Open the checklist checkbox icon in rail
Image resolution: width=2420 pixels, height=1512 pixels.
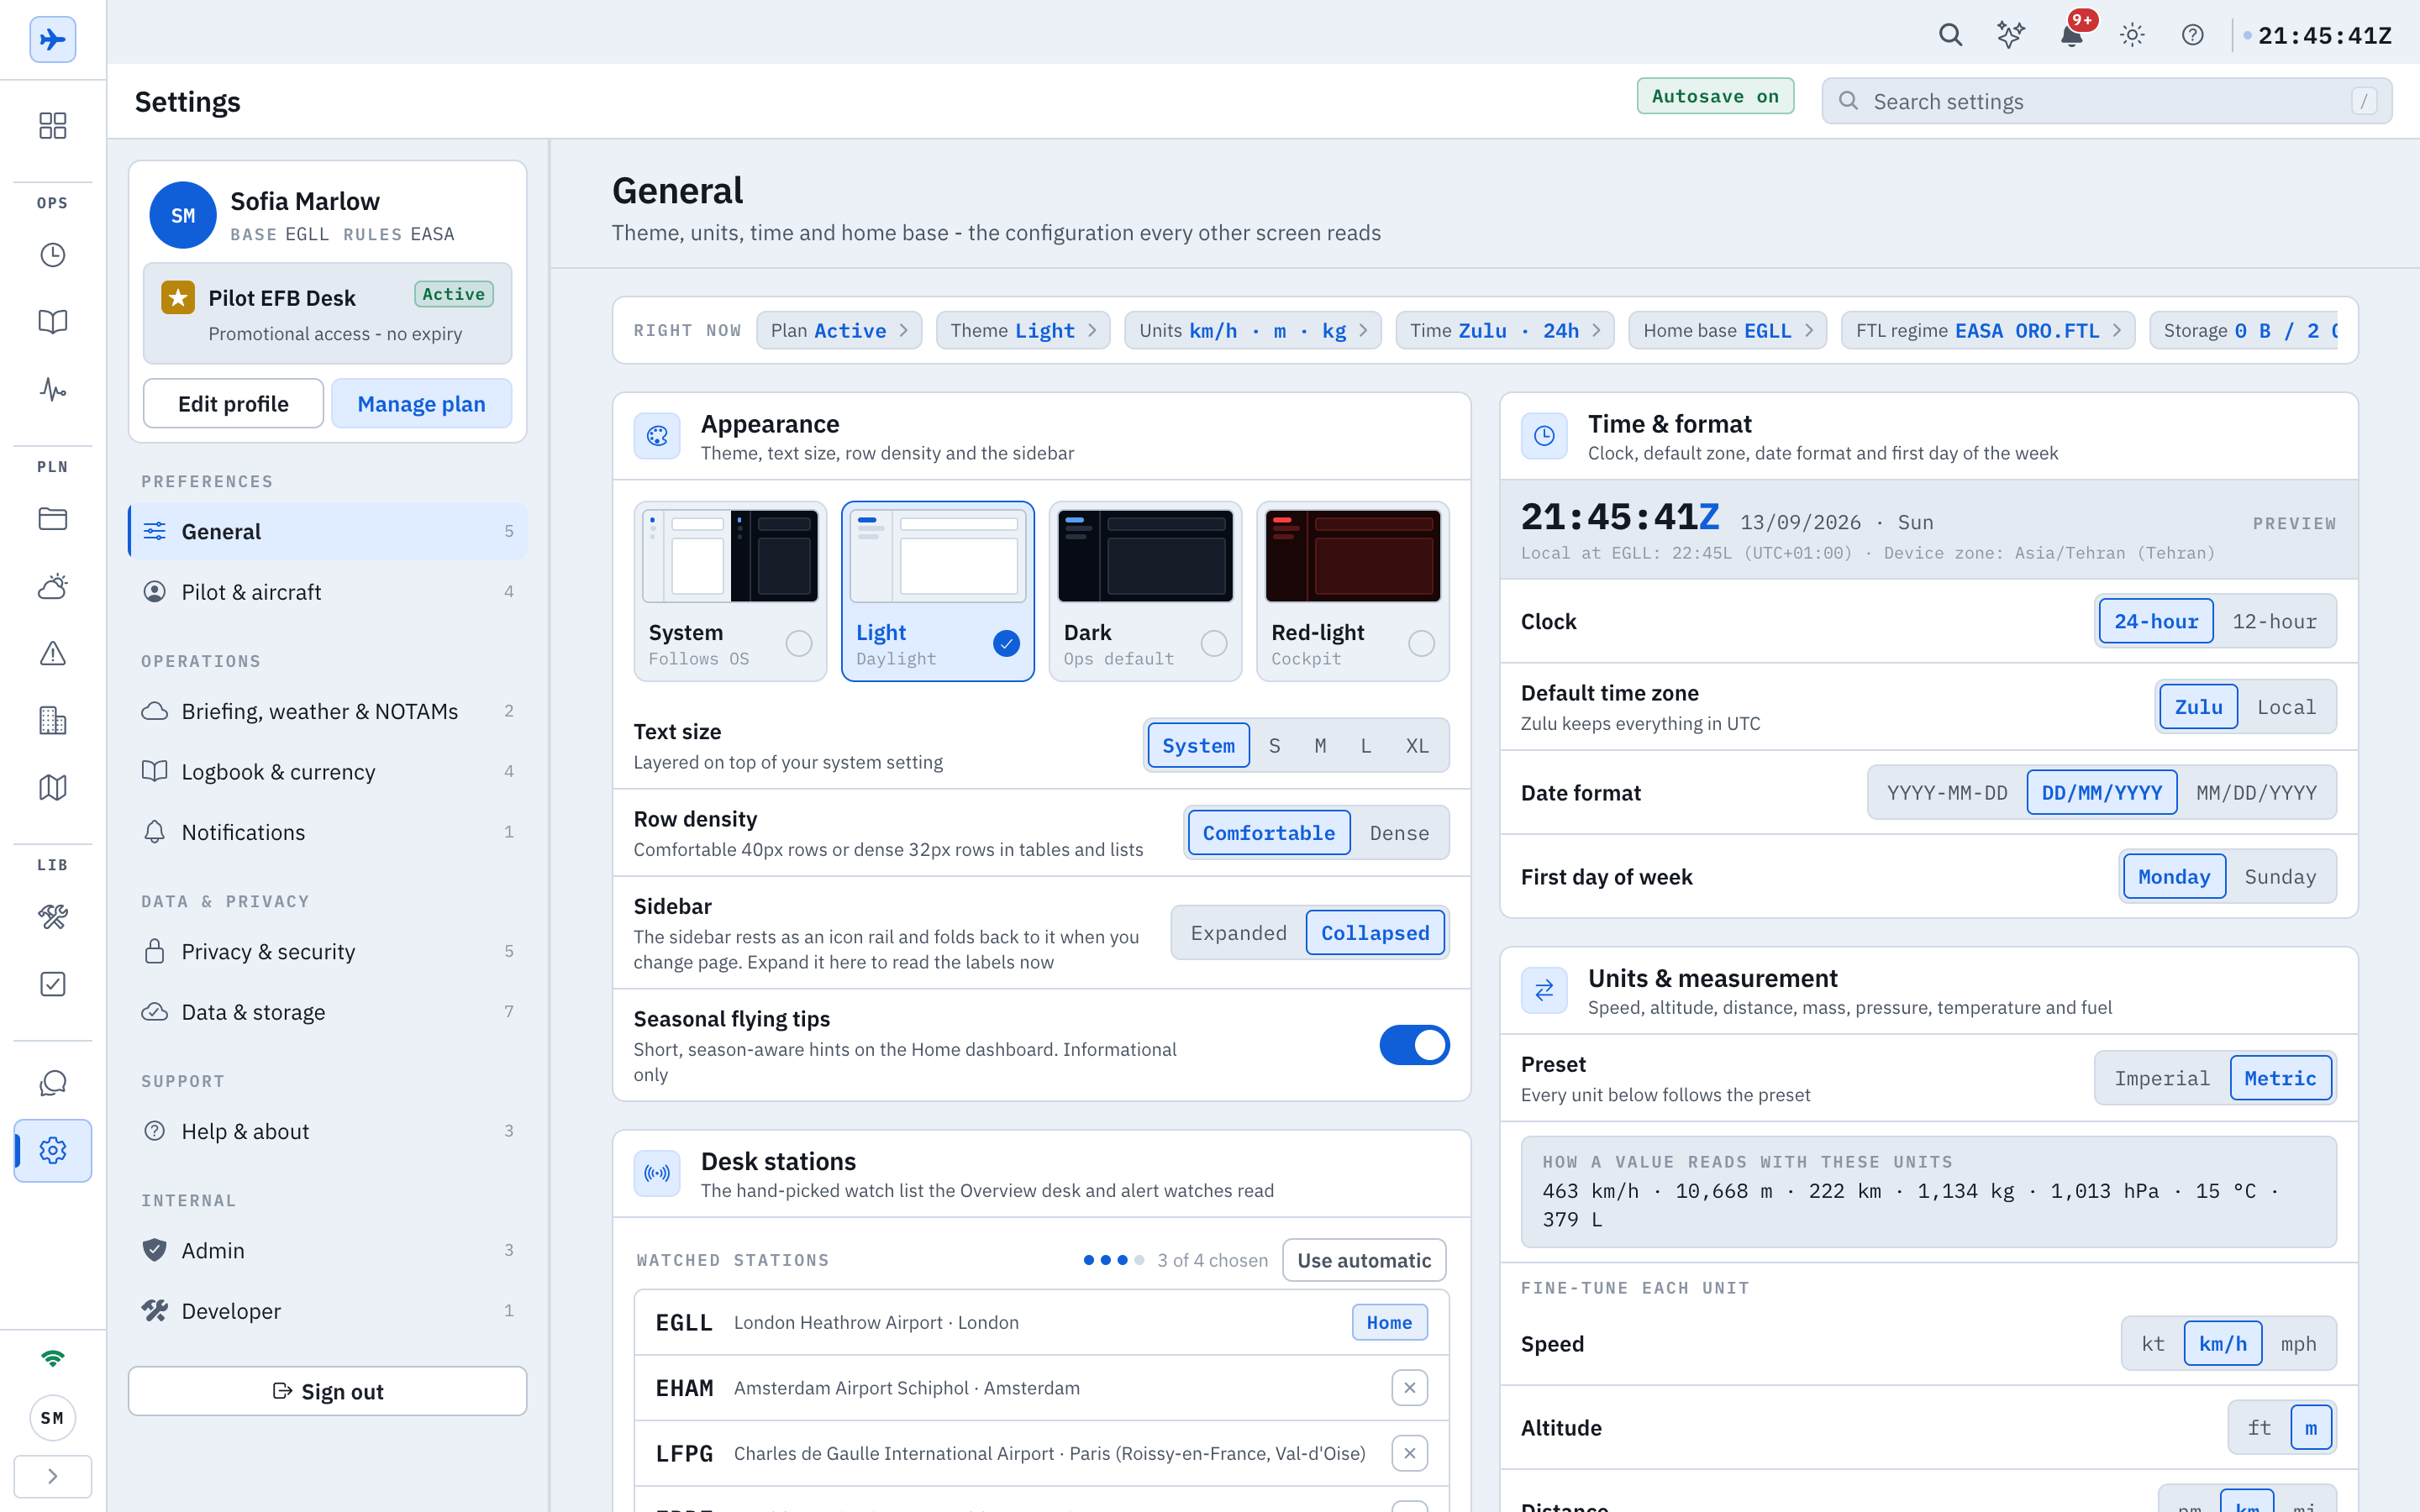point(52,984)
